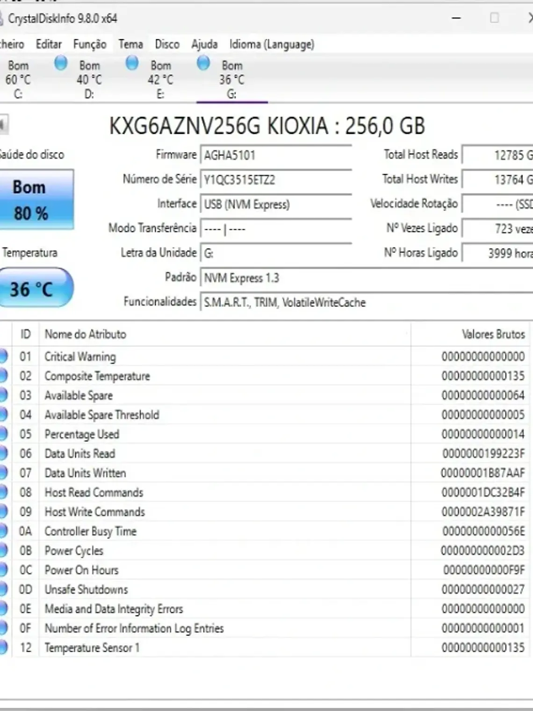Screen dimensions: 533x711
Task: Click the Funcionalidades field with S.M.A.R.T., TRIM
Action: click(x=367, y=302)
